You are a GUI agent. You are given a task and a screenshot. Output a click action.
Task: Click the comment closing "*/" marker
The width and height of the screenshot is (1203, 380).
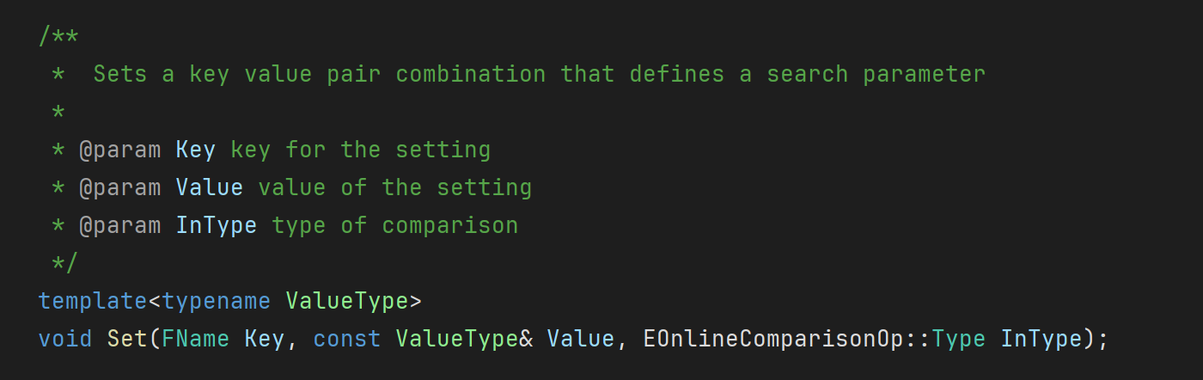click(x=65, y=263)
